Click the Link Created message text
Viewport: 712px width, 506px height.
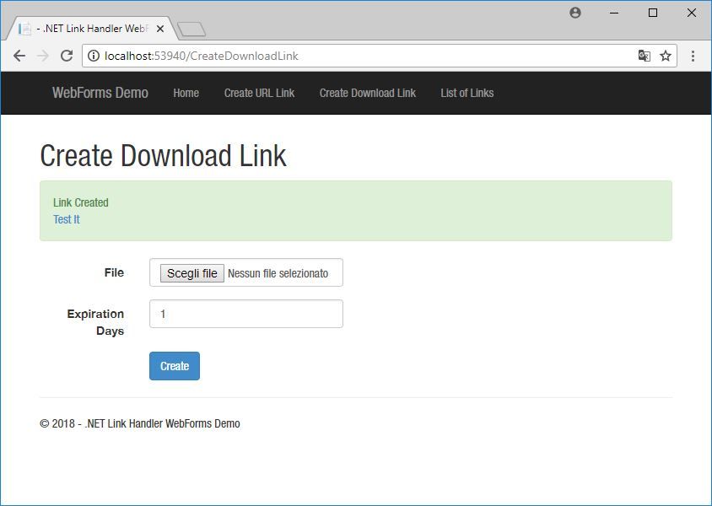81,202
